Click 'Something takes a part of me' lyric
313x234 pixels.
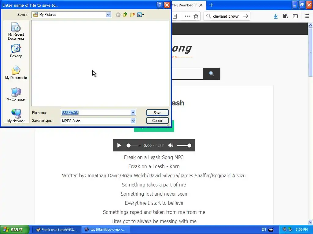[x=154, y=185]
